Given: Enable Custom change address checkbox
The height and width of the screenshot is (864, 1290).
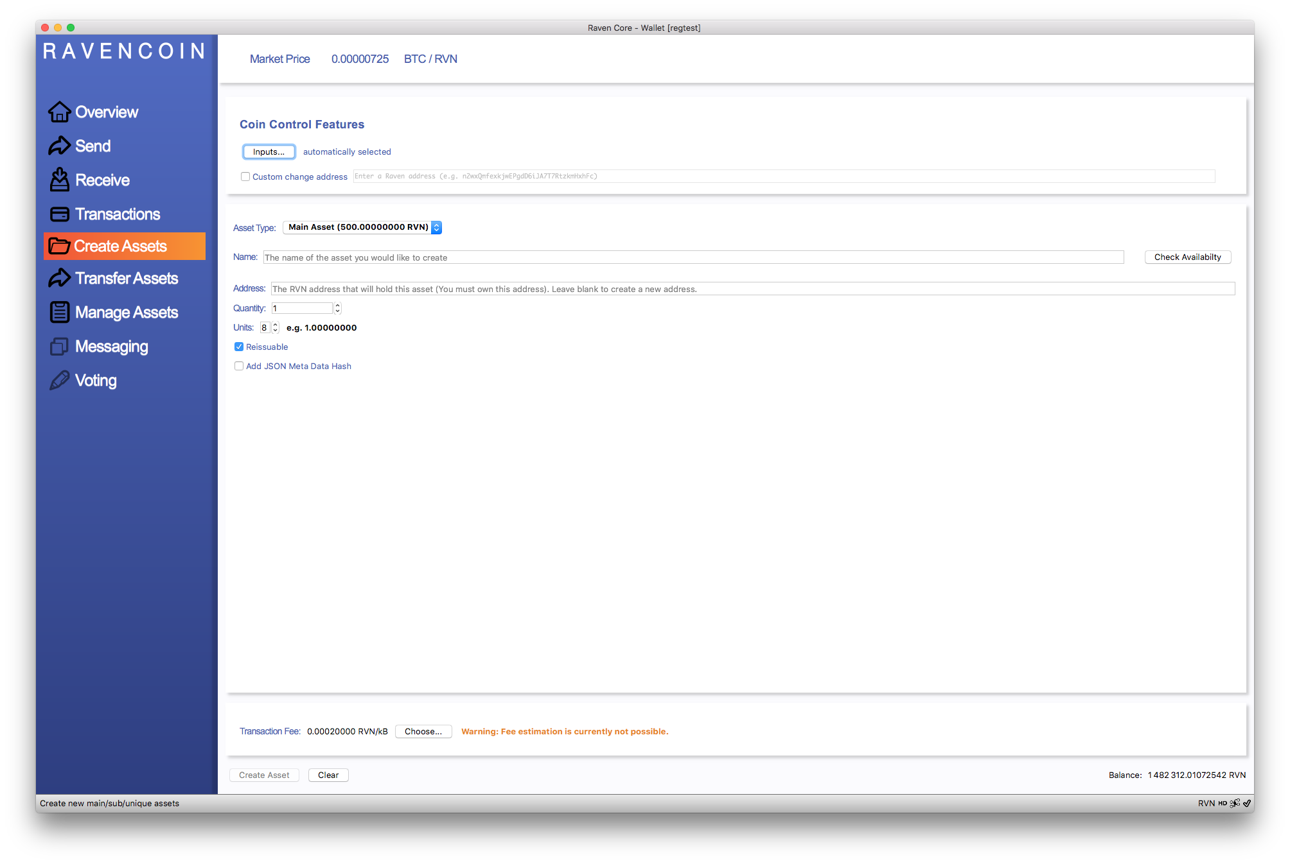Looking at the screenshot, I should click(x=245, y=177).
